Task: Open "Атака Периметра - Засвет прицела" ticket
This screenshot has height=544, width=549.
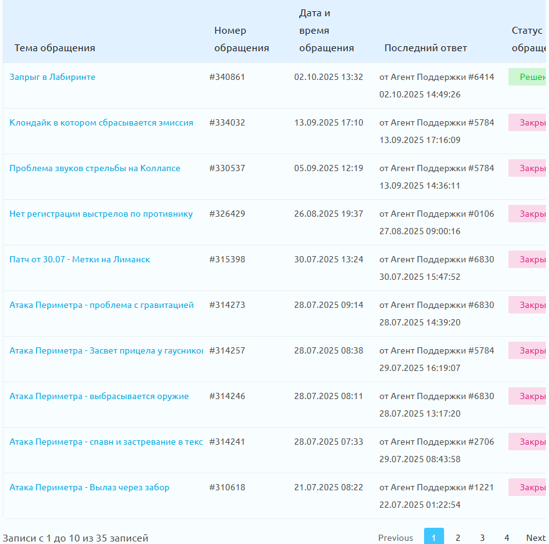Action: (x=106, y=350)
